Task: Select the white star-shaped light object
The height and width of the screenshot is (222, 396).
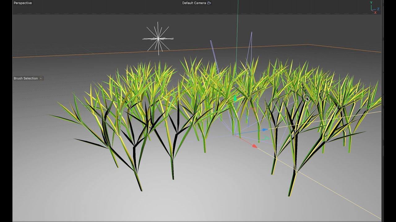Action: click(158, 39)
